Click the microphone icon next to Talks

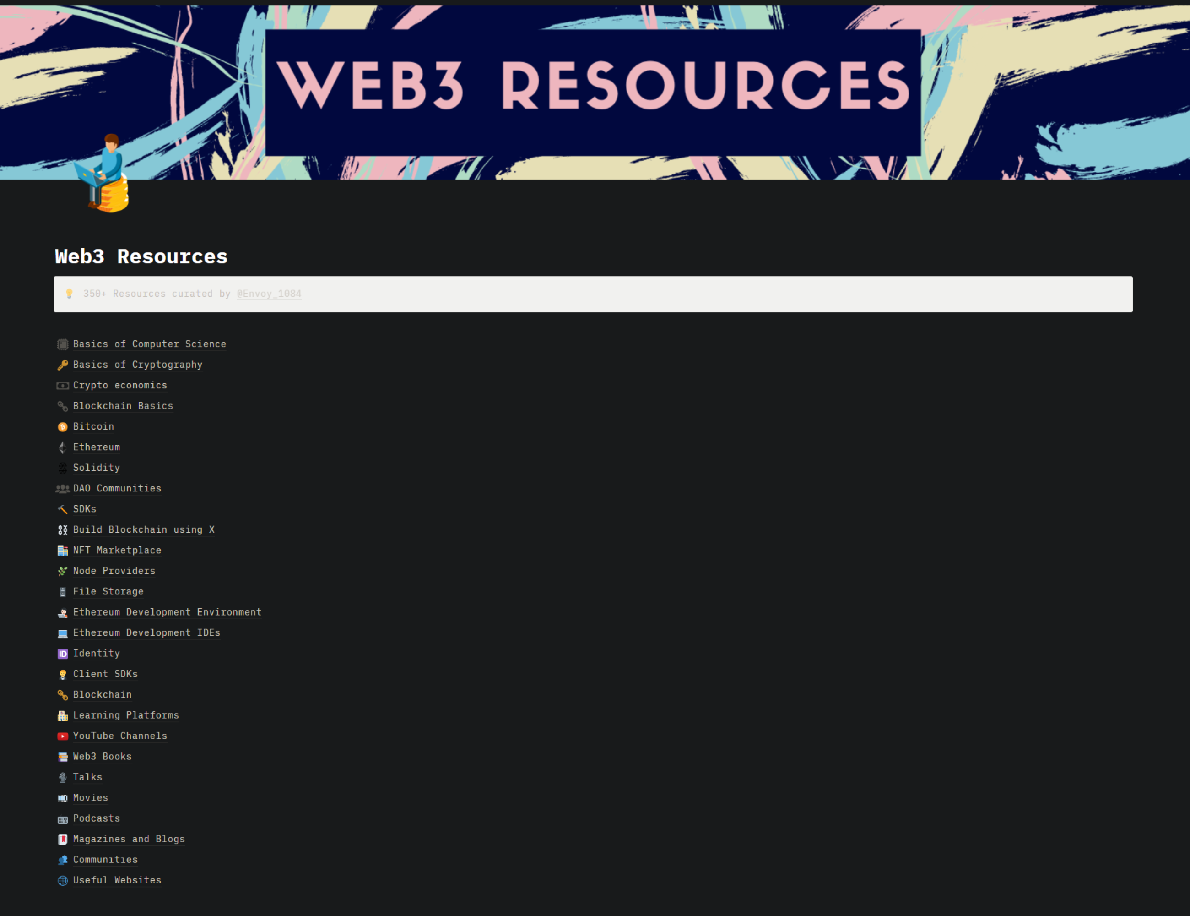[x=63, y=778]
